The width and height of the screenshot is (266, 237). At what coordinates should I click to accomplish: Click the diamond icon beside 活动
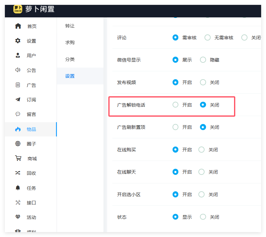point(18,217)
